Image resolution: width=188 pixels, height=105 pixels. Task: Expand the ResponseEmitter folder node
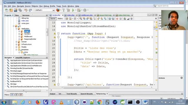19,39
